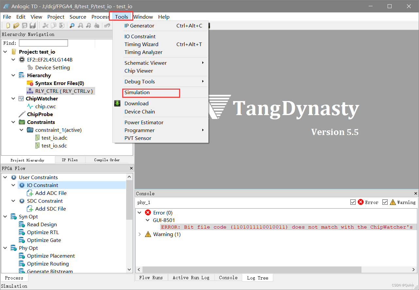Viewport: 419px width, 290px height.
Task: Collapse the Constraints tree node
Action: click(x=13, y=122)
